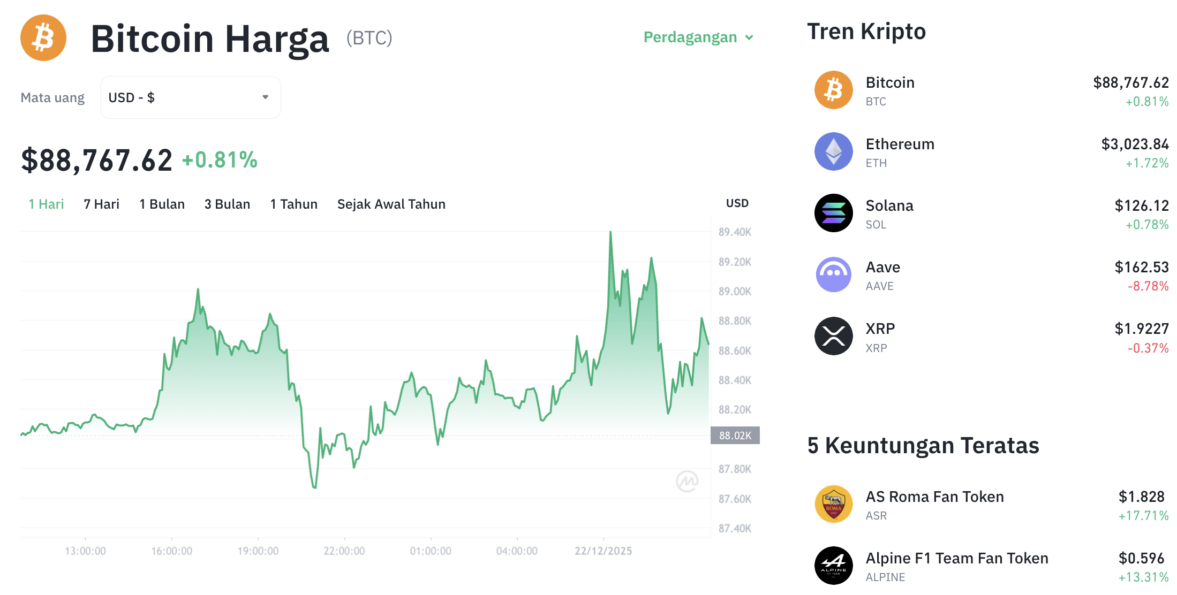Viewport: 1177px width, 595px height.
Task: Select the Ethereum icon in Tren Kripto
Action: tap(833, 151)
